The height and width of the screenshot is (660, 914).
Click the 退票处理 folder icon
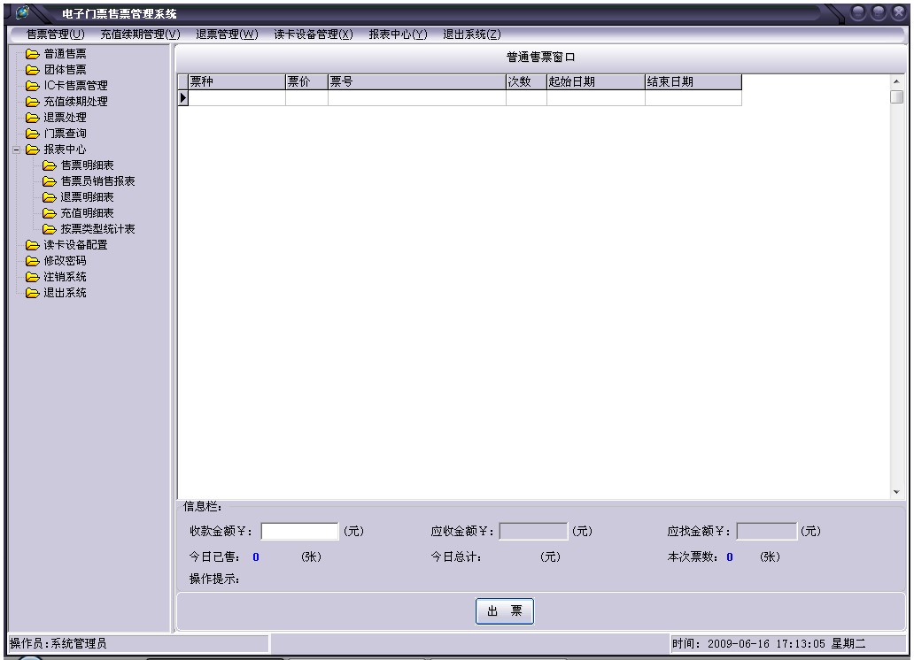(x=33, y=118)
